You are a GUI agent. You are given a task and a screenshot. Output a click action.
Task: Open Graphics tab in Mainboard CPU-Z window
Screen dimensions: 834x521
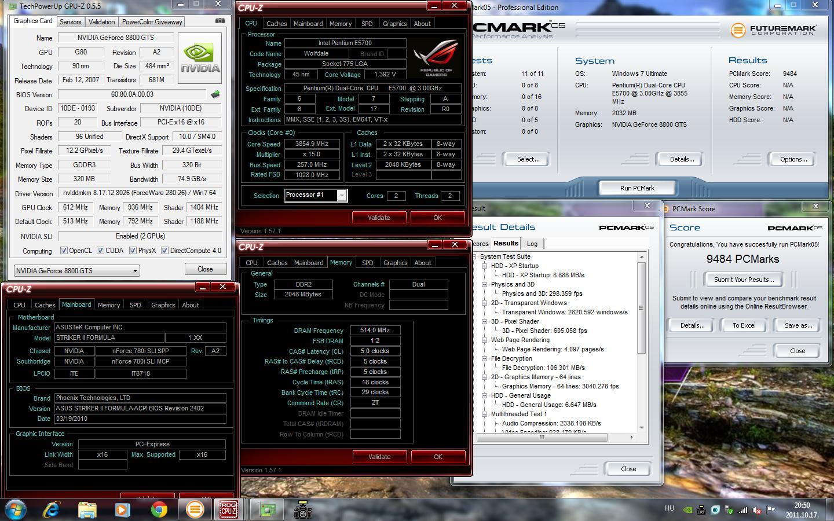pos(163,305)
